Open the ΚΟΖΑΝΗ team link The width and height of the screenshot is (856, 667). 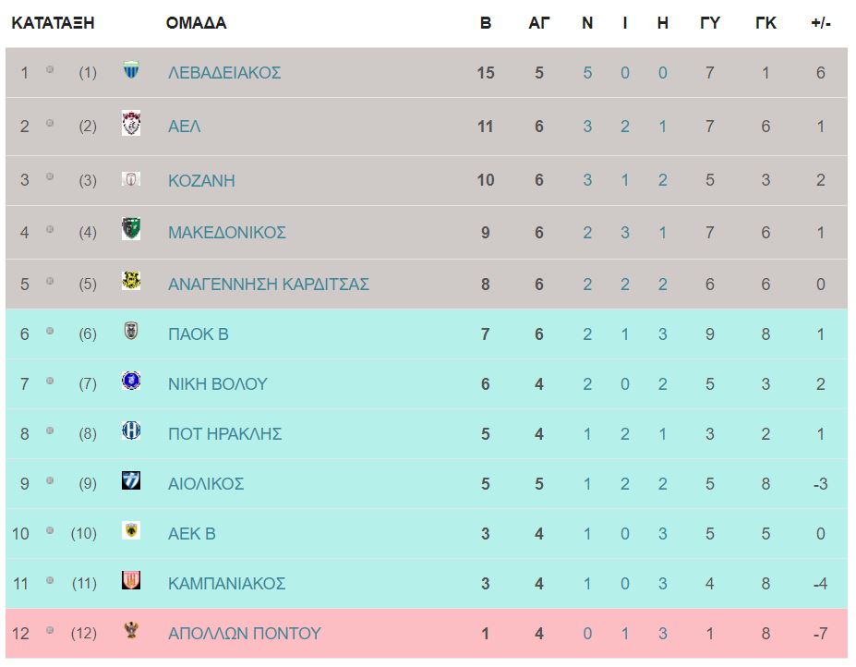(x=201, y=181)
